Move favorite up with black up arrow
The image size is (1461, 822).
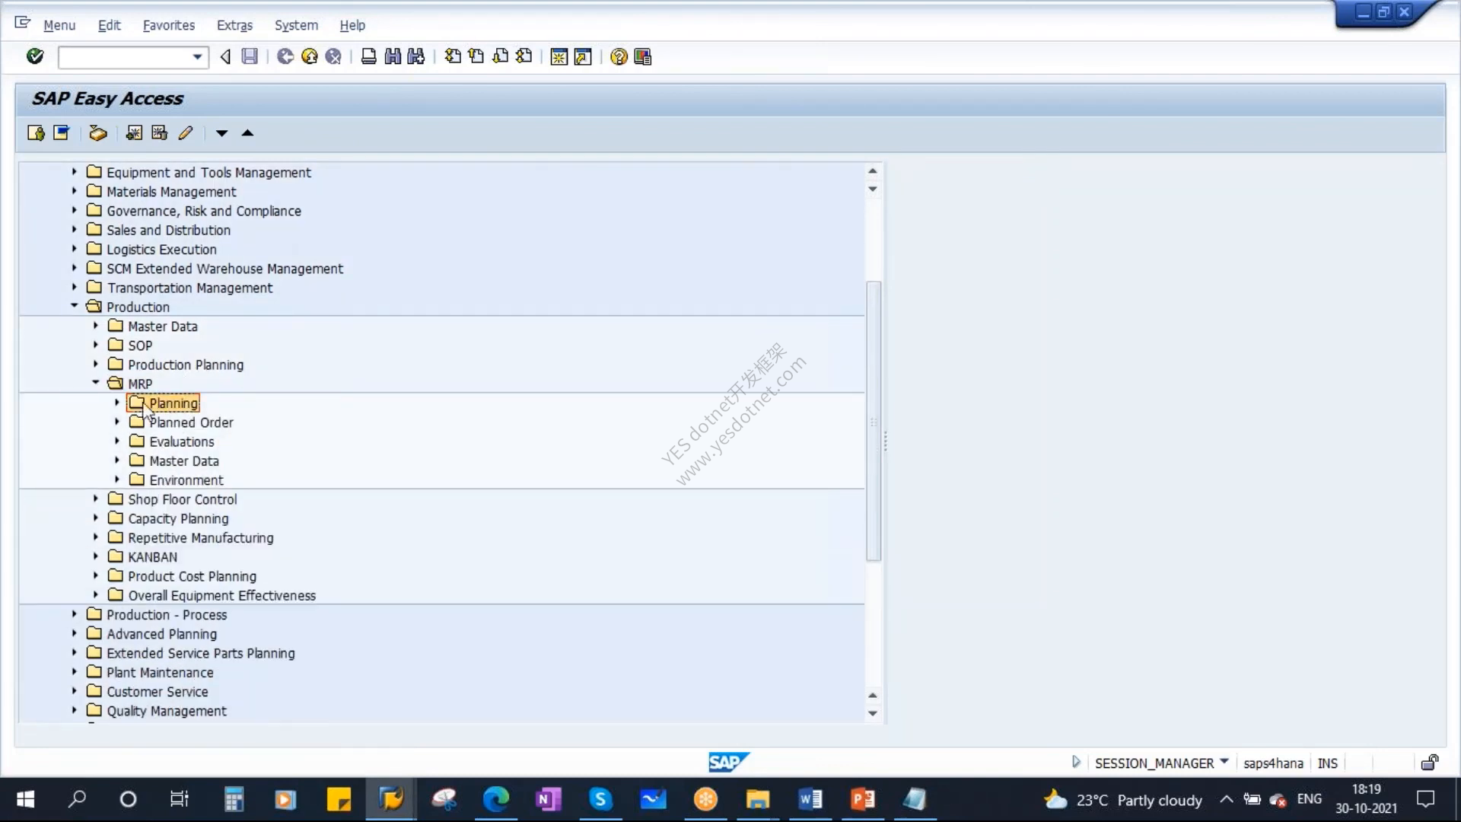(247, 133)
